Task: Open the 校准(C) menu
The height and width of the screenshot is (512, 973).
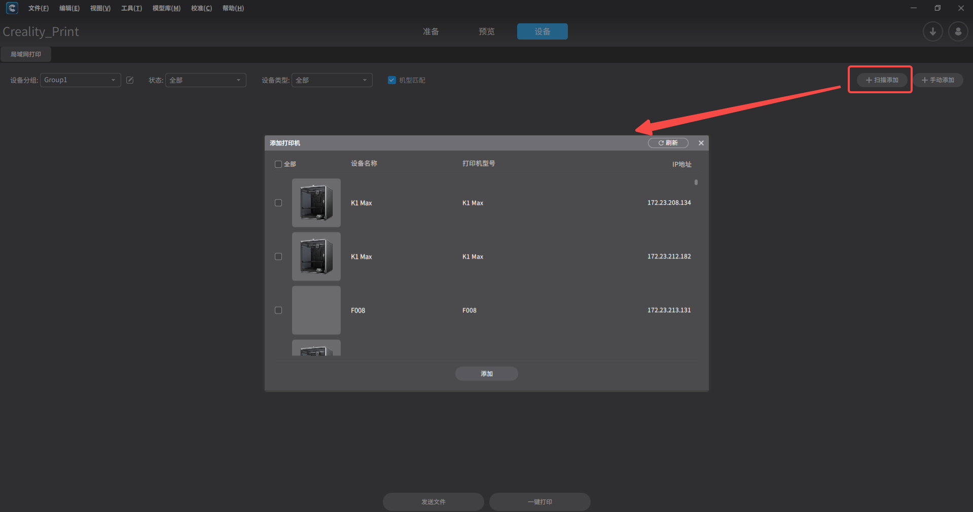Action: click(x=201, y=8)
